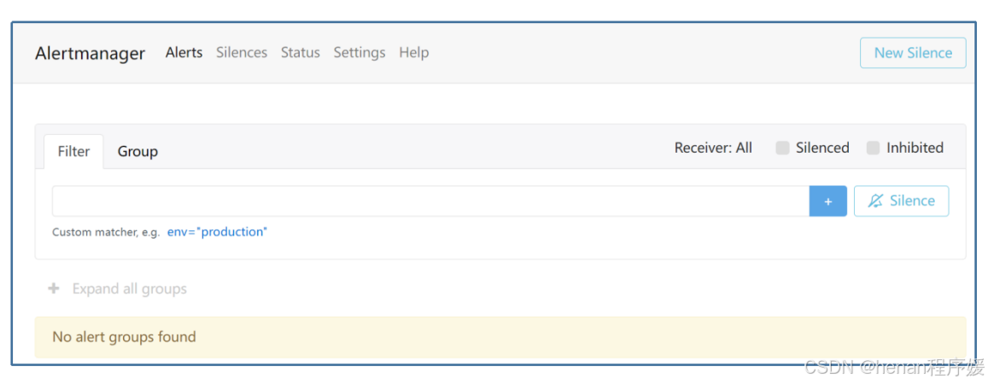
Task: Go to the Status page
Action: [x=301, y=52]
